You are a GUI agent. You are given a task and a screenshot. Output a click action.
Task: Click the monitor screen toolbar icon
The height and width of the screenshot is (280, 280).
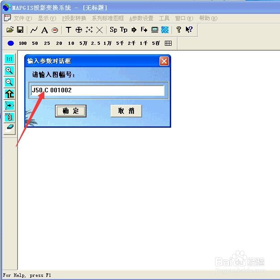pyautogui.click(x=155, y=30)
